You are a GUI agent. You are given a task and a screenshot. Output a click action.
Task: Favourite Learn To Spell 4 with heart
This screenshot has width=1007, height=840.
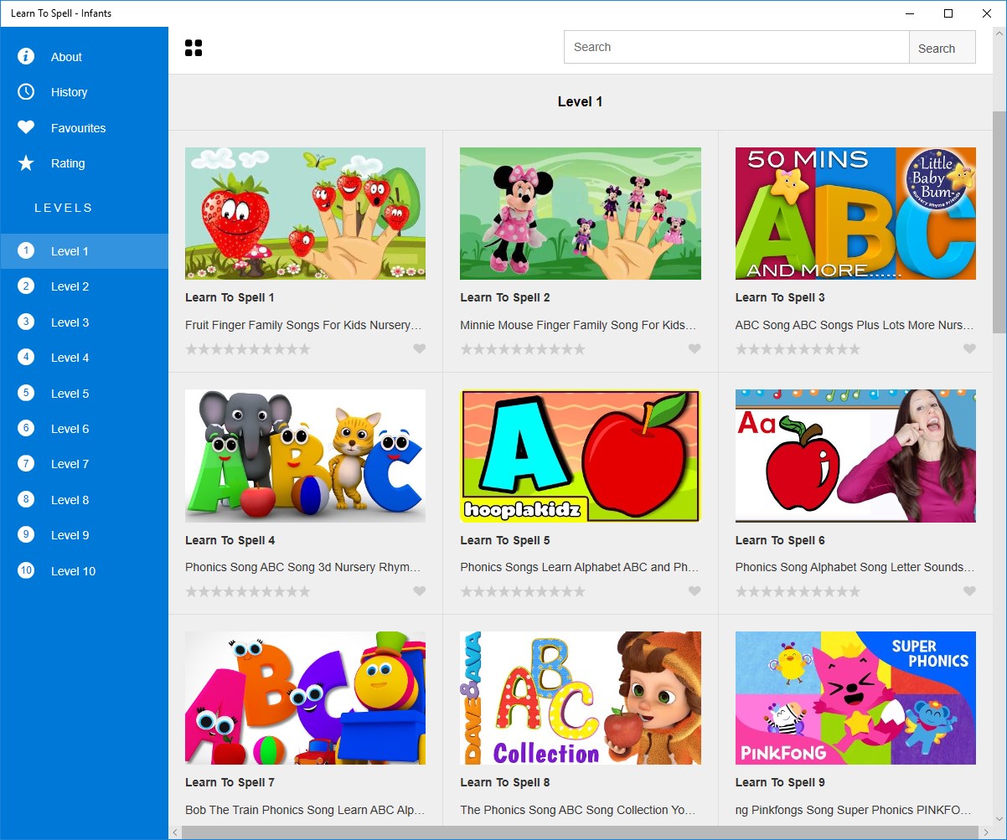click(x=420, y=591)
